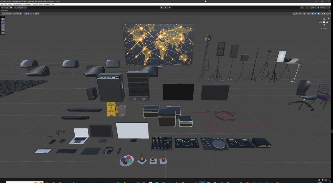The height and width of the screenshot is (183, 333).
Task: Open the OV account dropdown
Action: coord(5,7)
